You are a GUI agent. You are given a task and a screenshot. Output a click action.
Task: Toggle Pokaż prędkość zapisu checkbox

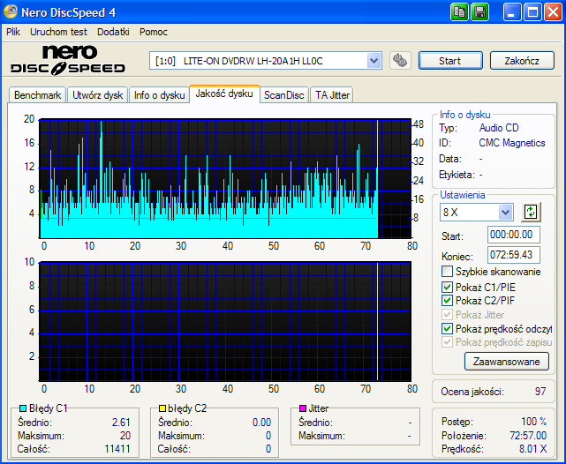pyautogui.click(x=447, y=341)
